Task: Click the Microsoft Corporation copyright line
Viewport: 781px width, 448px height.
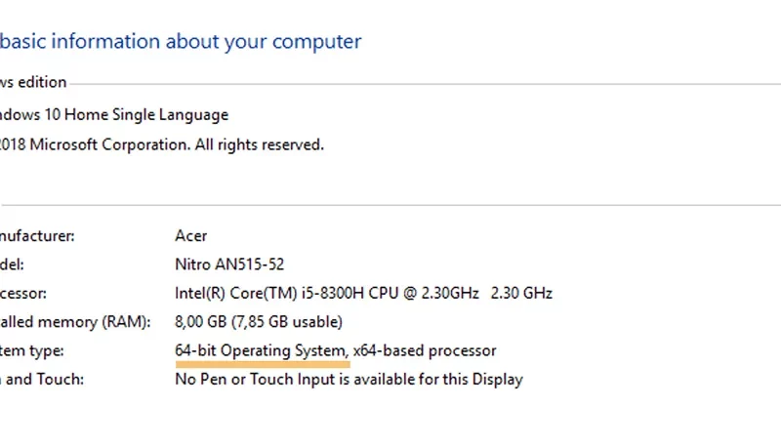Action: 162,144
